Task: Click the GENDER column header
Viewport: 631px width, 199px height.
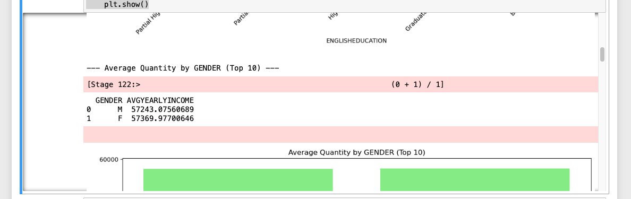Action: click(109, 100)
